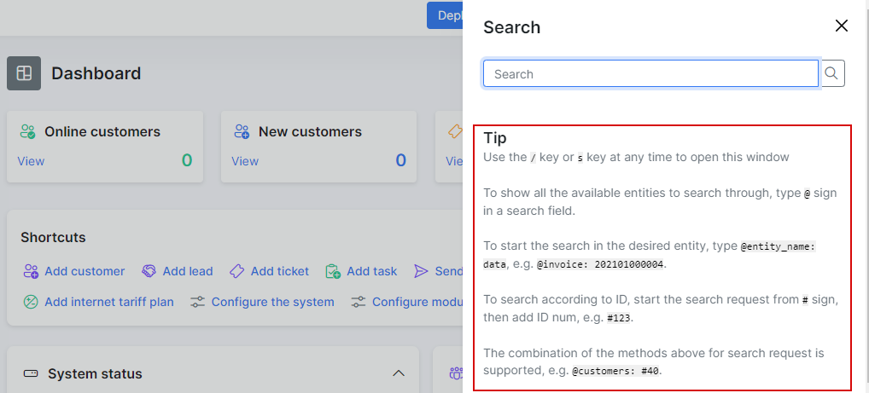Focus the Search input field

point(650,74)
